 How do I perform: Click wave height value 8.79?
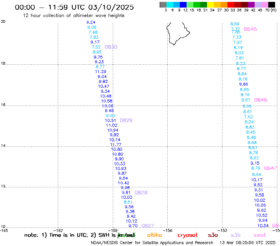(256, 168)
